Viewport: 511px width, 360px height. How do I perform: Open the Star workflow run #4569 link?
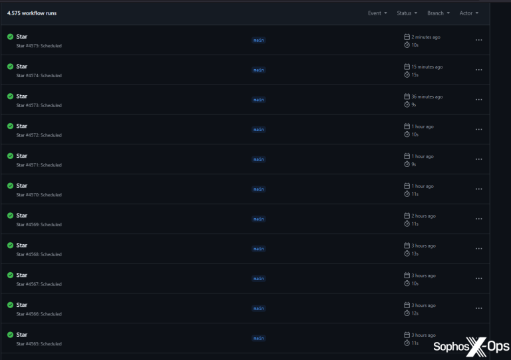[22, 215]
